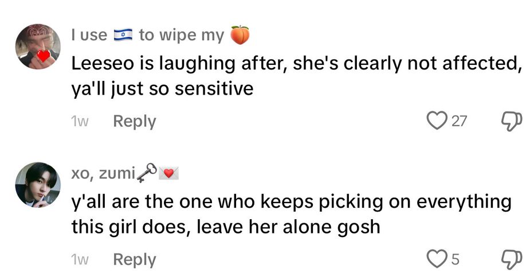Select the 'ya'll just so sensitive' comment text
Screen dimensions: 530x276
click(162, 89)
